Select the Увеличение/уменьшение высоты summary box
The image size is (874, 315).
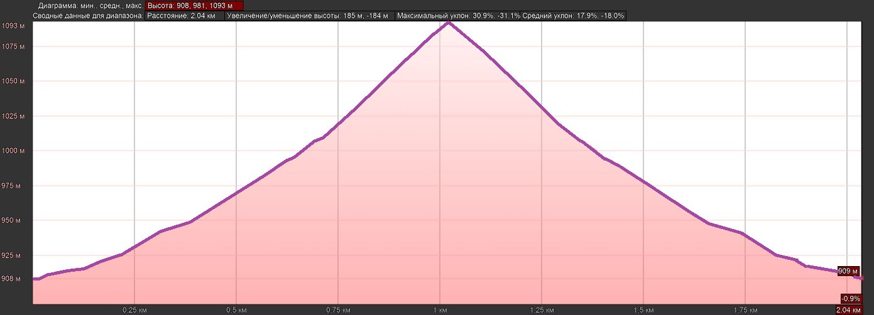point(309,15)
